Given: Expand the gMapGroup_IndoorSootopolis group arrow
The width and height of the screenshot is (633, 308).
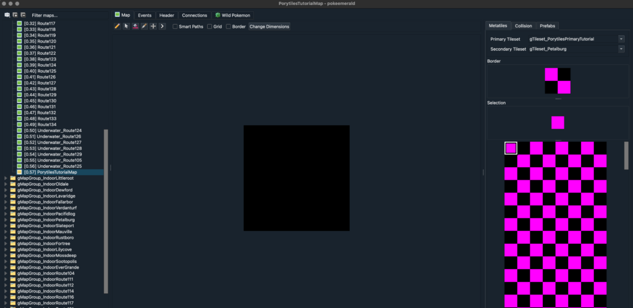Looking at the screenshot, I should pyautogui.click(x=6, y=261).
